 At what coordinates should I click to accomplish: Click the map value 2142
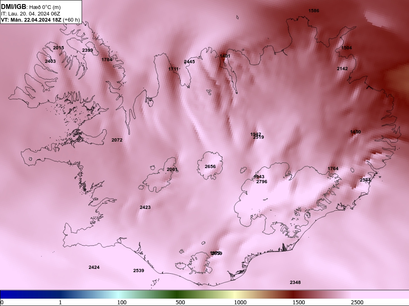click(342, 69)
